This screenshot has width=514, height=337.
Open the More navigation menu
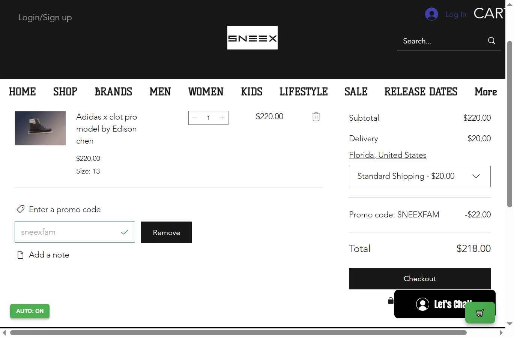coord(485,92)
